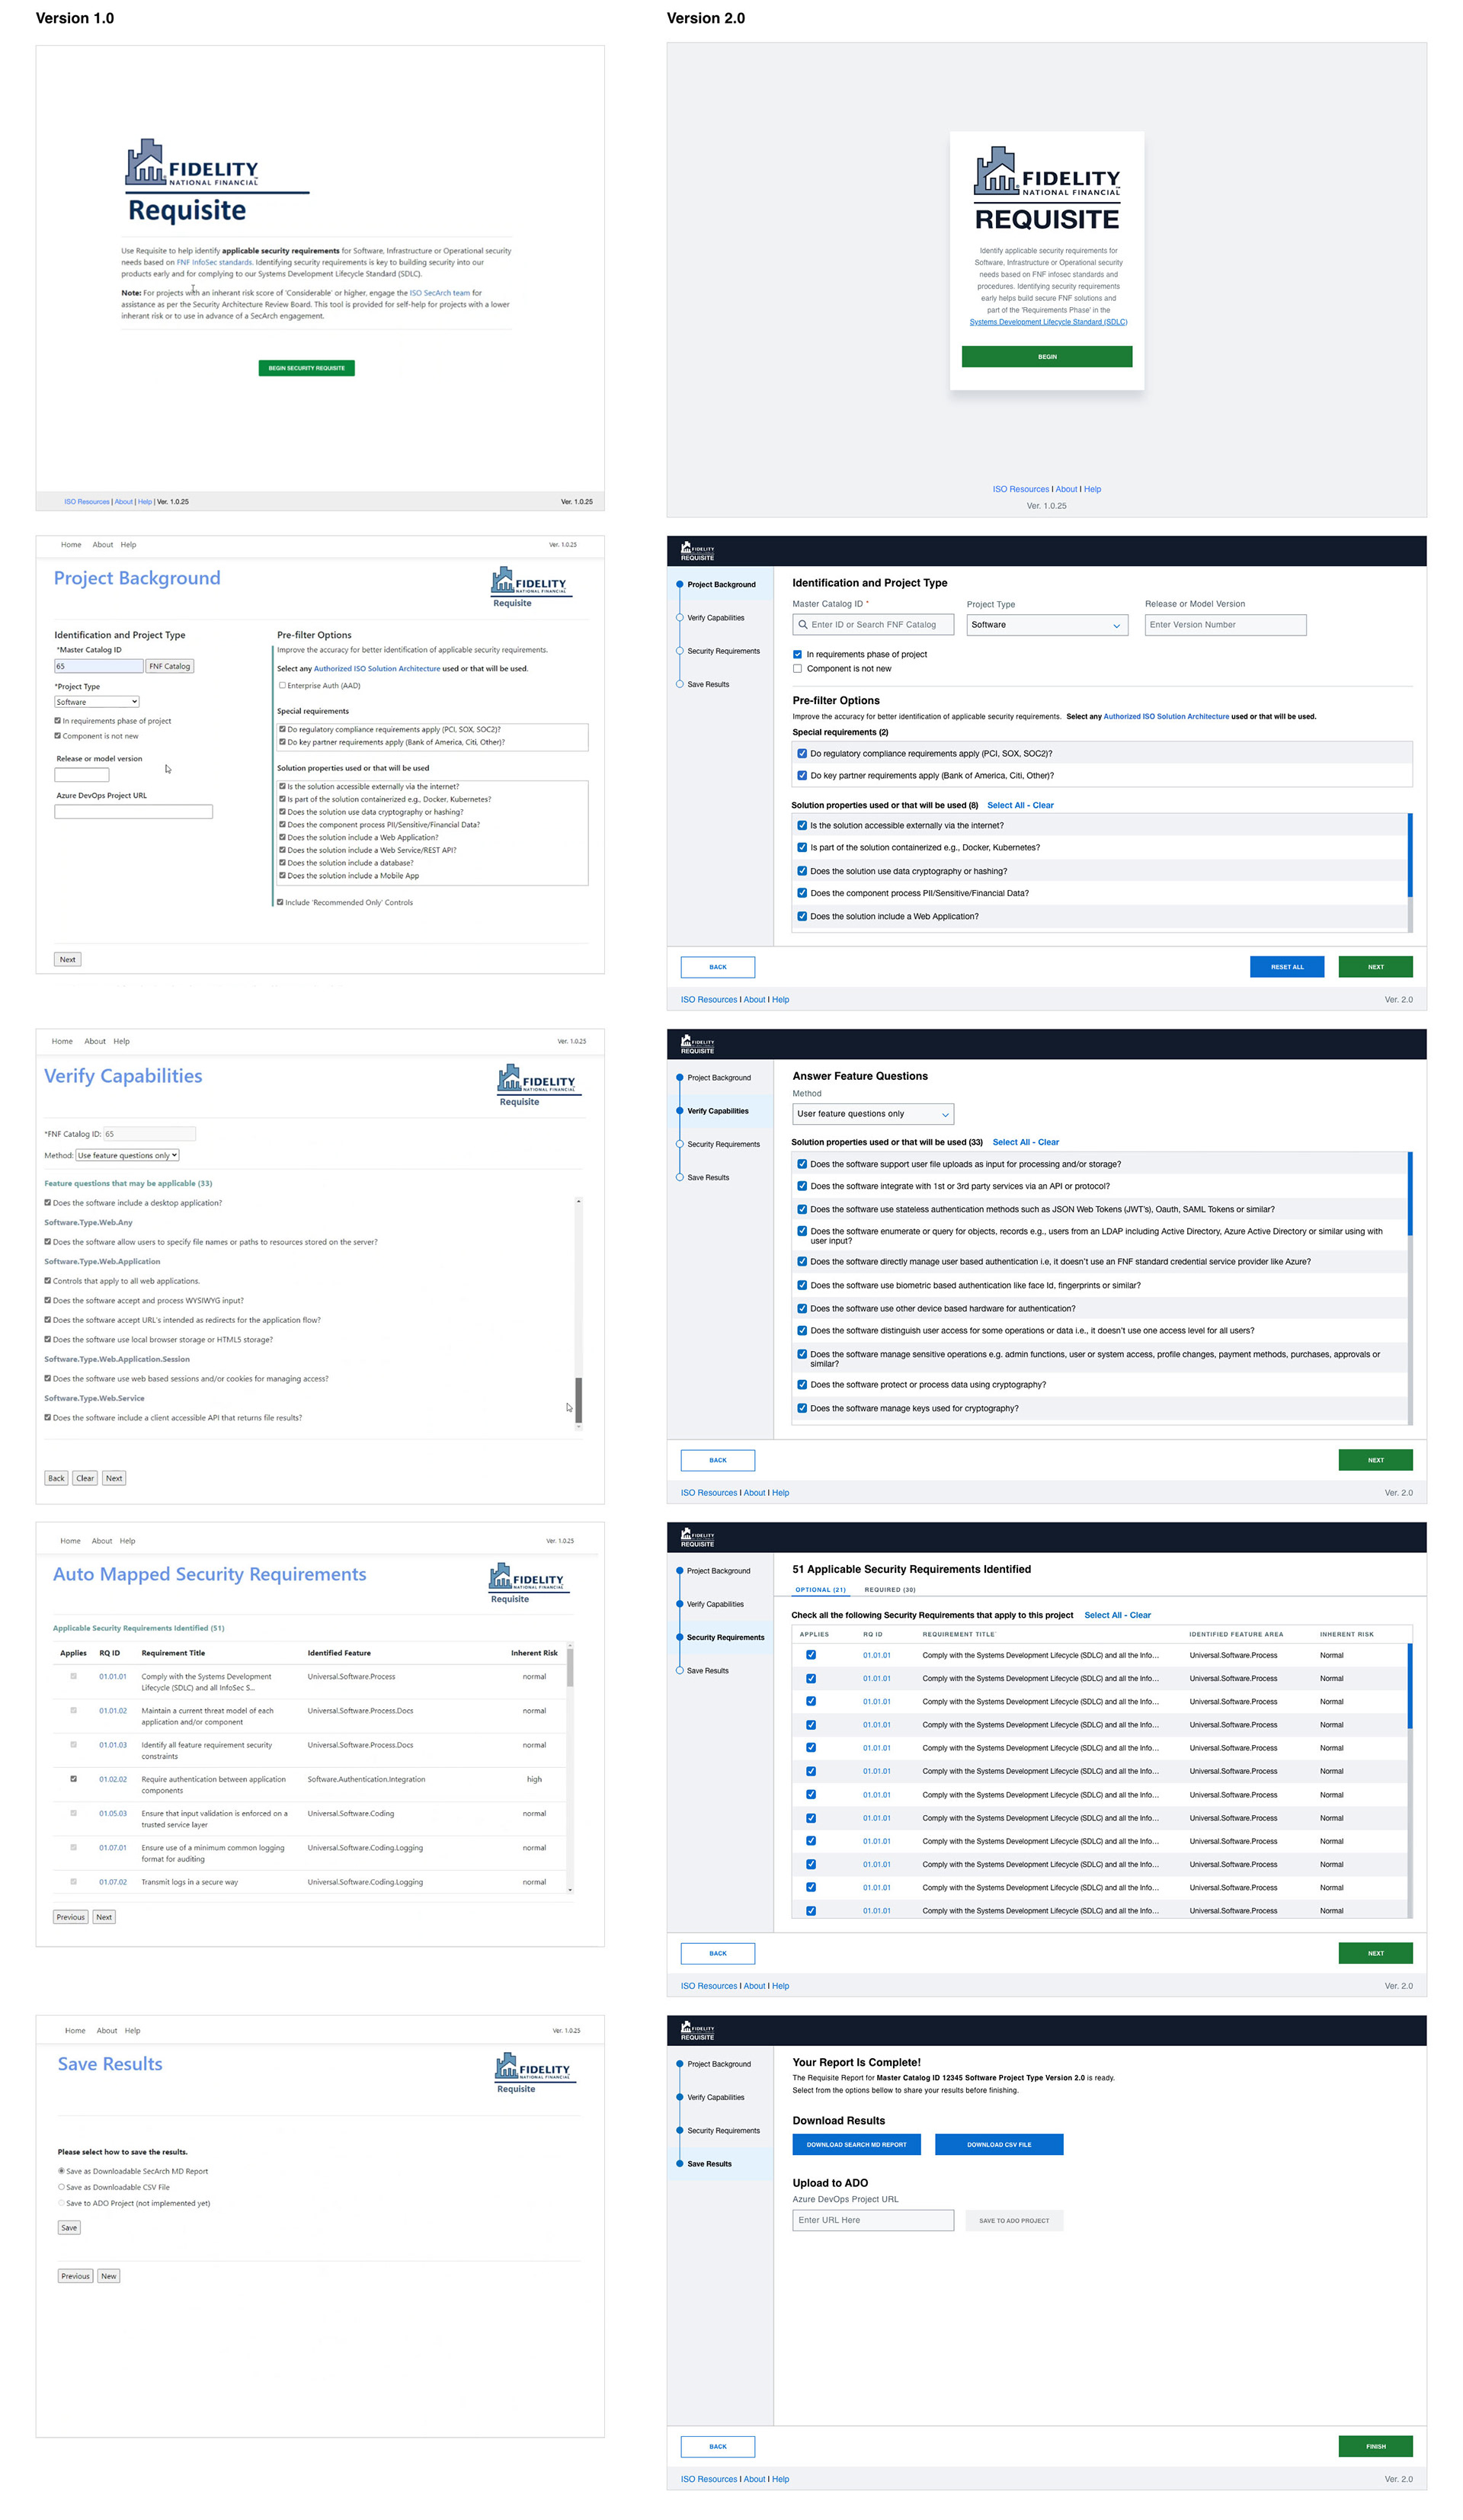Screen dimensions: 1463x2520
Task: Click Fidelity logo above the mixed-case 'Requisite' title
Action: [x=191, y=163]
